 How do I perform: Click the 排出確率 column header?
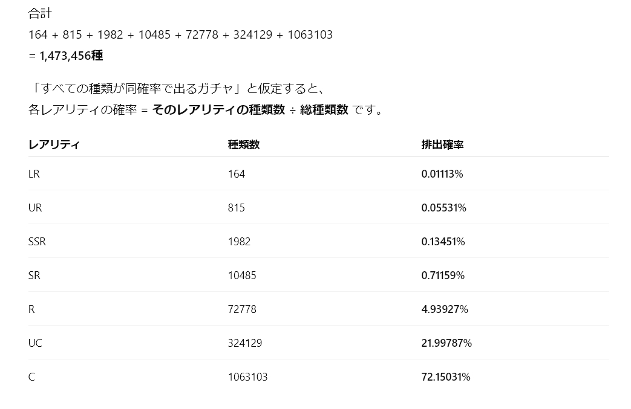click(x=442, y=145)
